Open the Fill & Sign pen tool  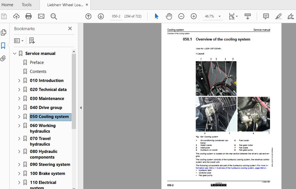click(291, 16)
